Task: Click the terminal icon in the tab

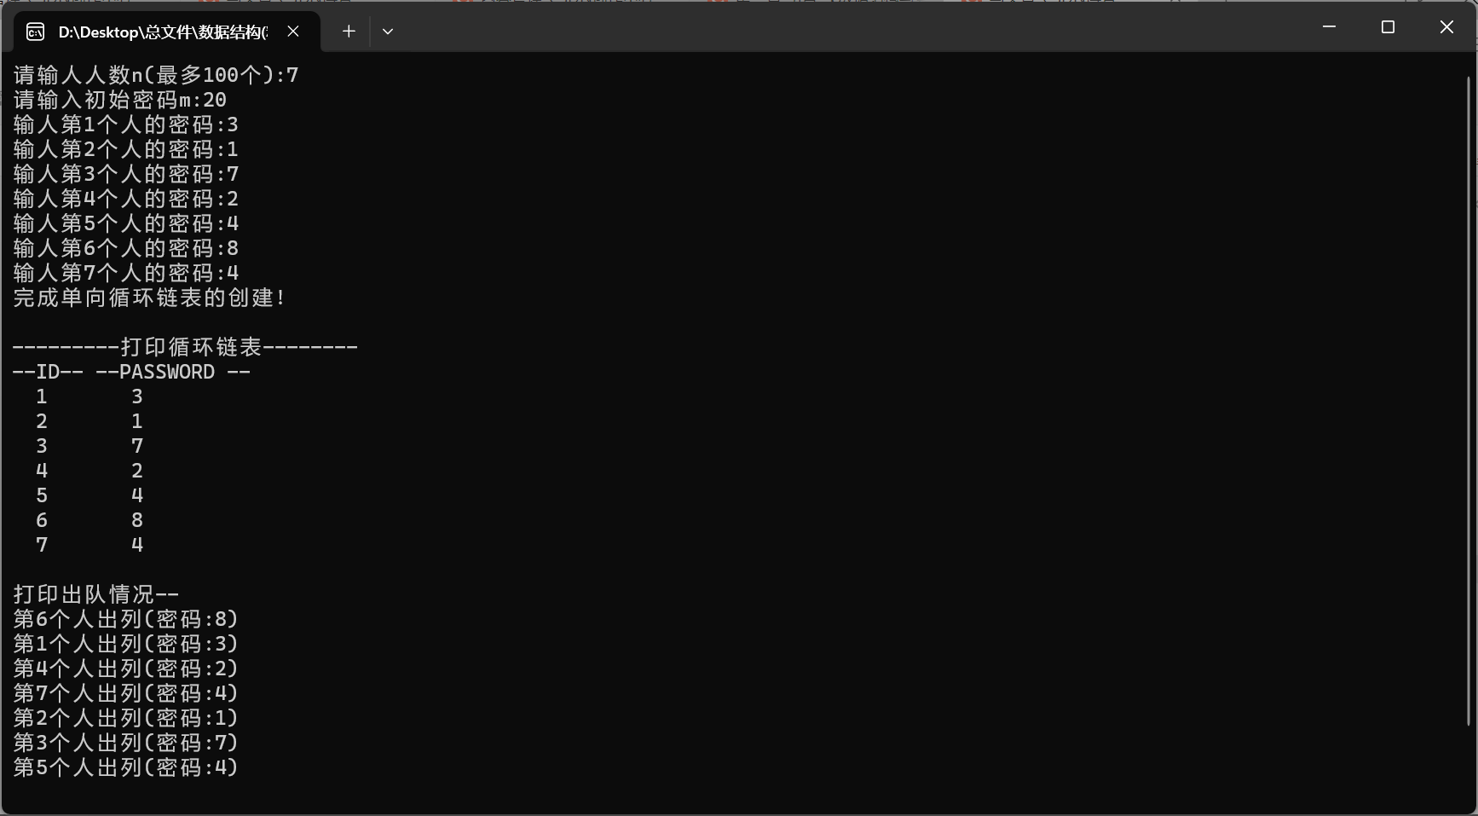Action: [35, 32]
